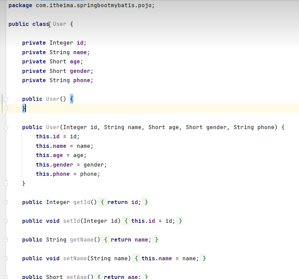
Task: Click the folded body '{ return name; }' of getName
Action: point(130,239)
